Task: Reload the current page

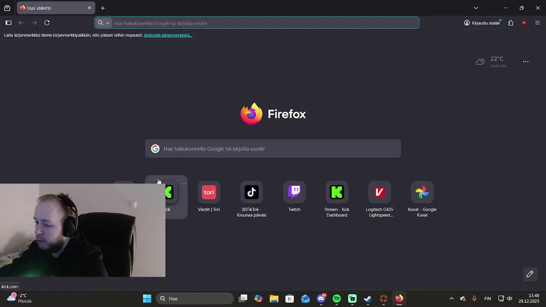Action: click(47, 23)
